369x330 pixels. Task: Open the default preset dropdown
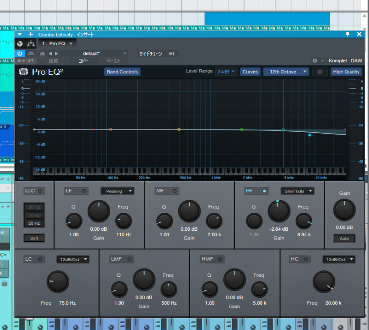tap(94, 54)
